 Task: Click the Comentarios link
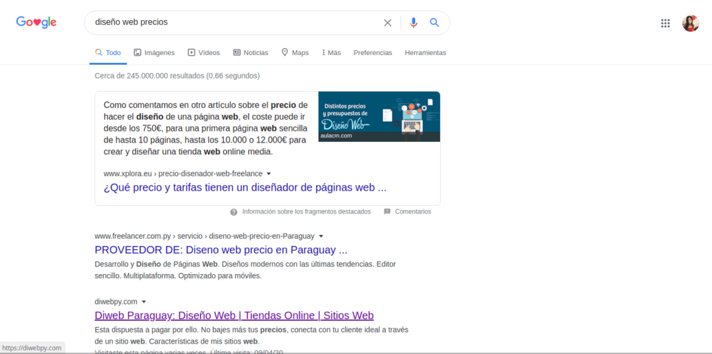(x=413, y=211)
